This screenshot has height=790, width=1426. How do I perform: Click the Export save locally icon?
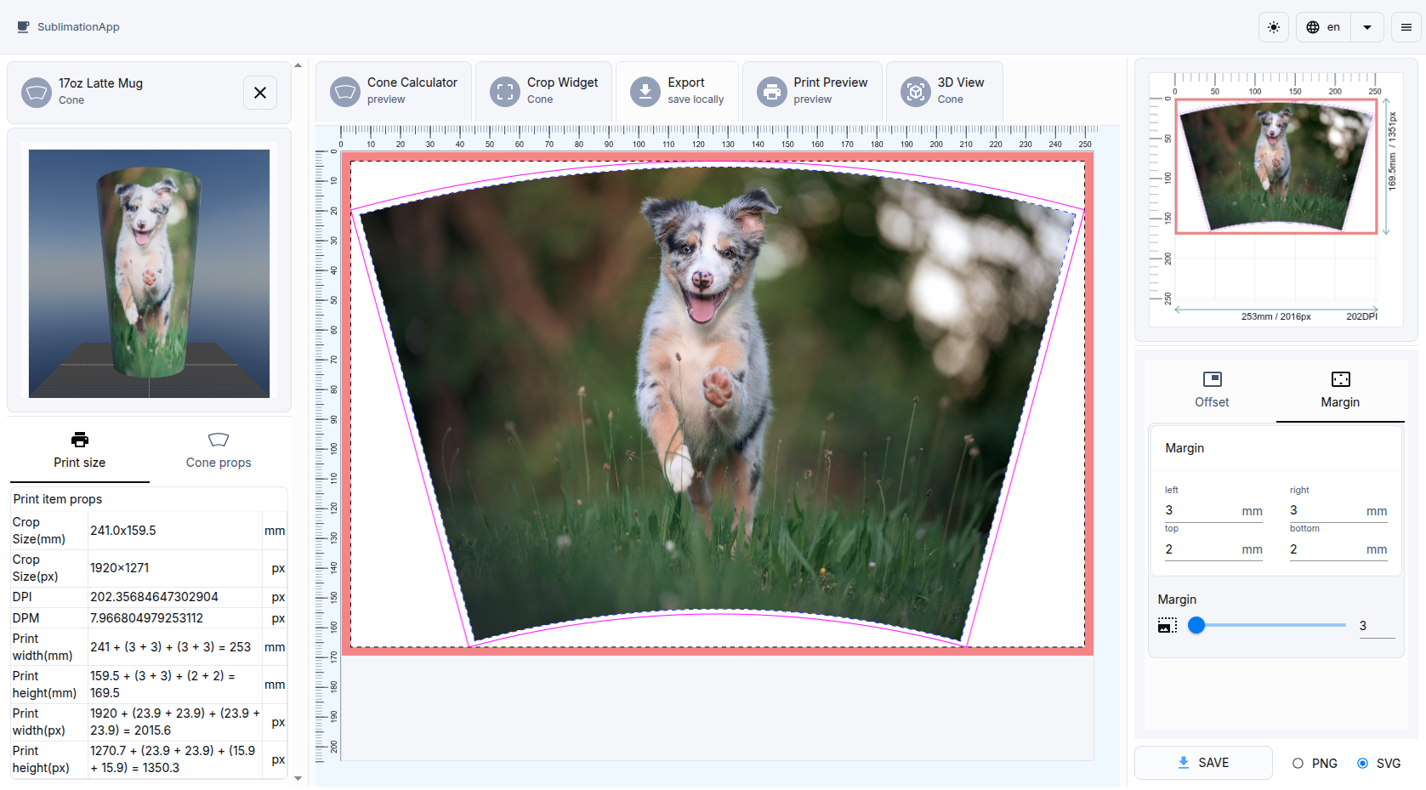pyautogui.click(x=645, y=91)
